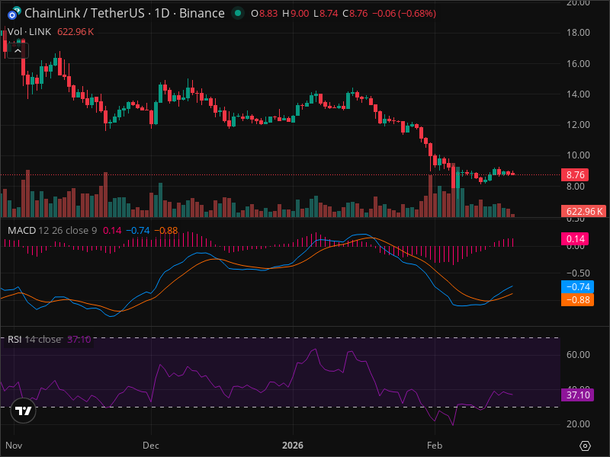Click the blue −0.74 MACD axis label

(577, 287)
